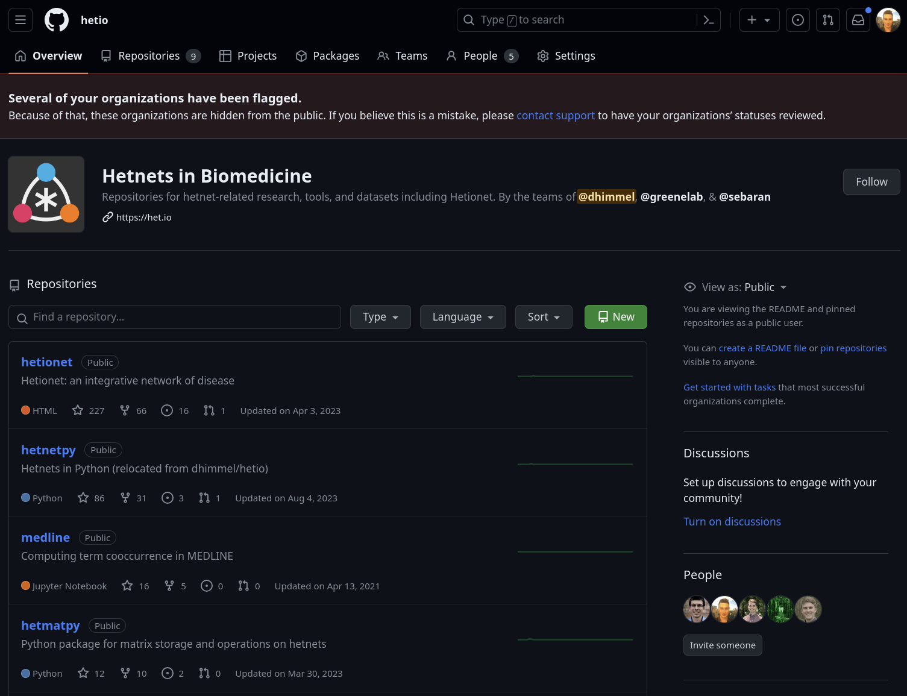907x696 pixels.
Task: Click the green New repository button
Action: 616,317
